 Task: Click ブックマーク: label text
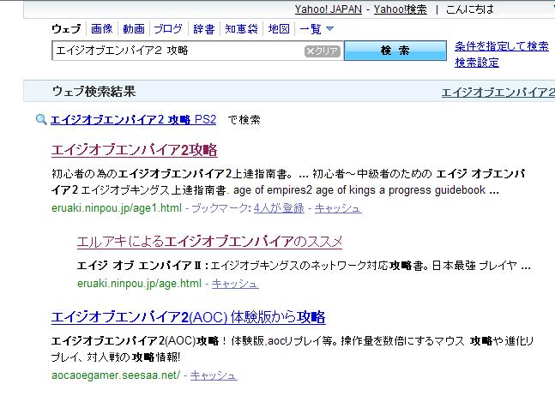click(x=220, y=208)
